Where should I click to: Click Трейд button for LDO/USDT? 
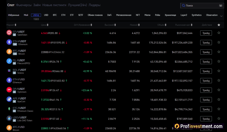click(x=206, y=119)
